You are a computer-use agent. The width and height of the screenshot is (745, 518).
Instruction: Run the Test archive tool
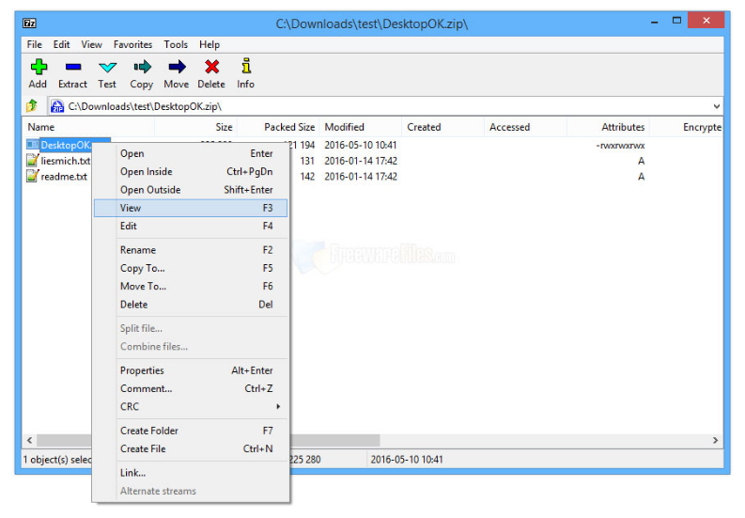pos(107,67)
